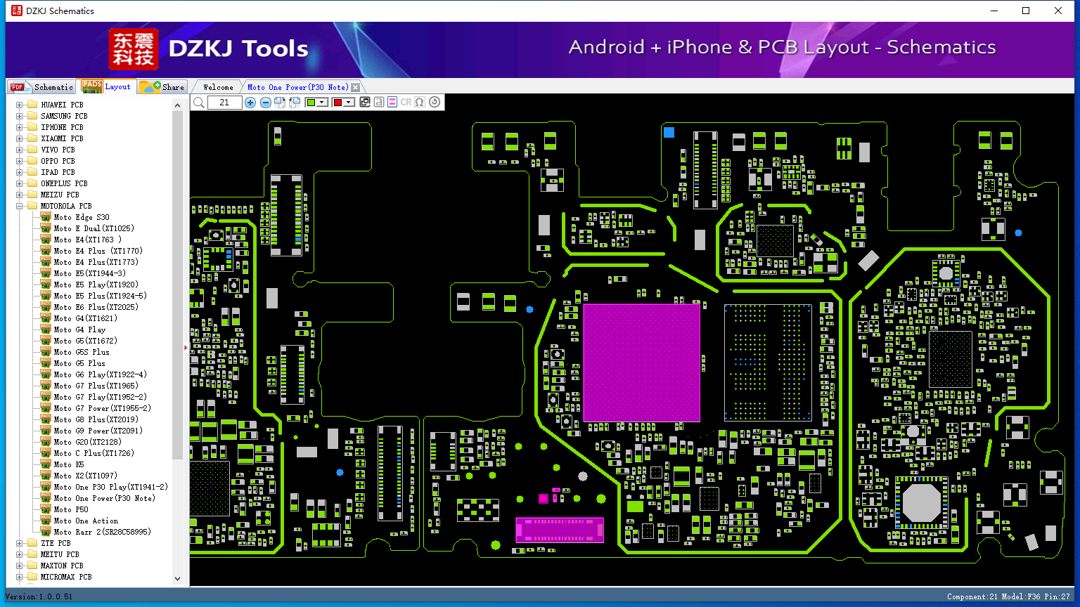Select the ONEPLUS PCB folder label
The image size is (1080, 607).
(x=64, y=183)
